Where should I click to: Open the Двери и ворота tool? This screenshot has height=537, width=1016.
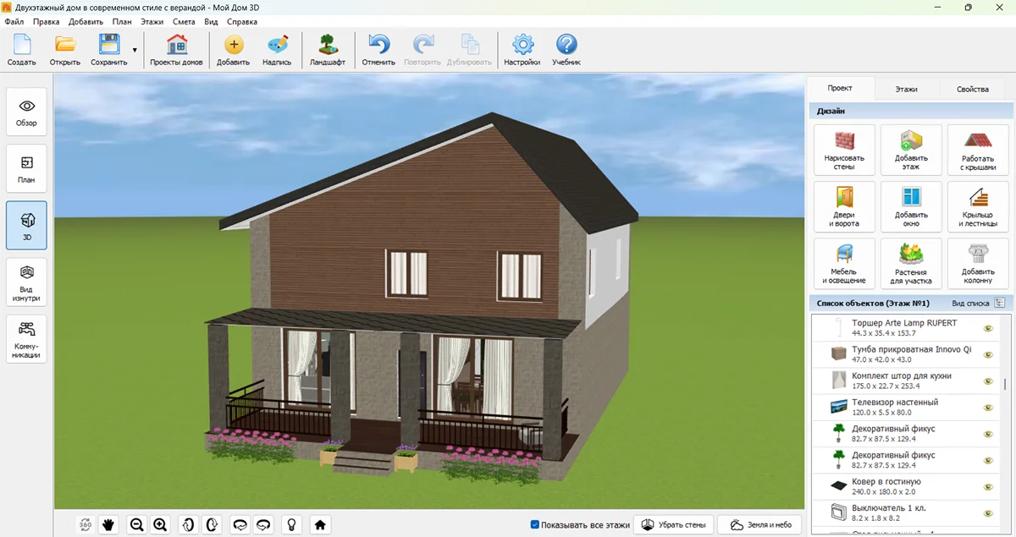[x=844, y=206]
